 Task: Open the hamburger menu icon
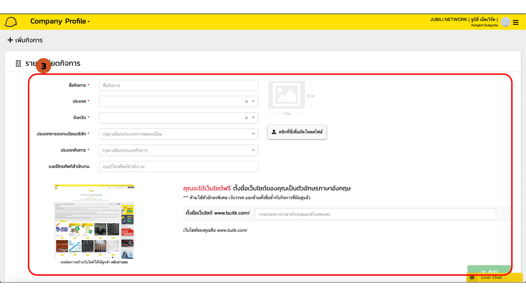pyautogui.click(x=516, y=22)
